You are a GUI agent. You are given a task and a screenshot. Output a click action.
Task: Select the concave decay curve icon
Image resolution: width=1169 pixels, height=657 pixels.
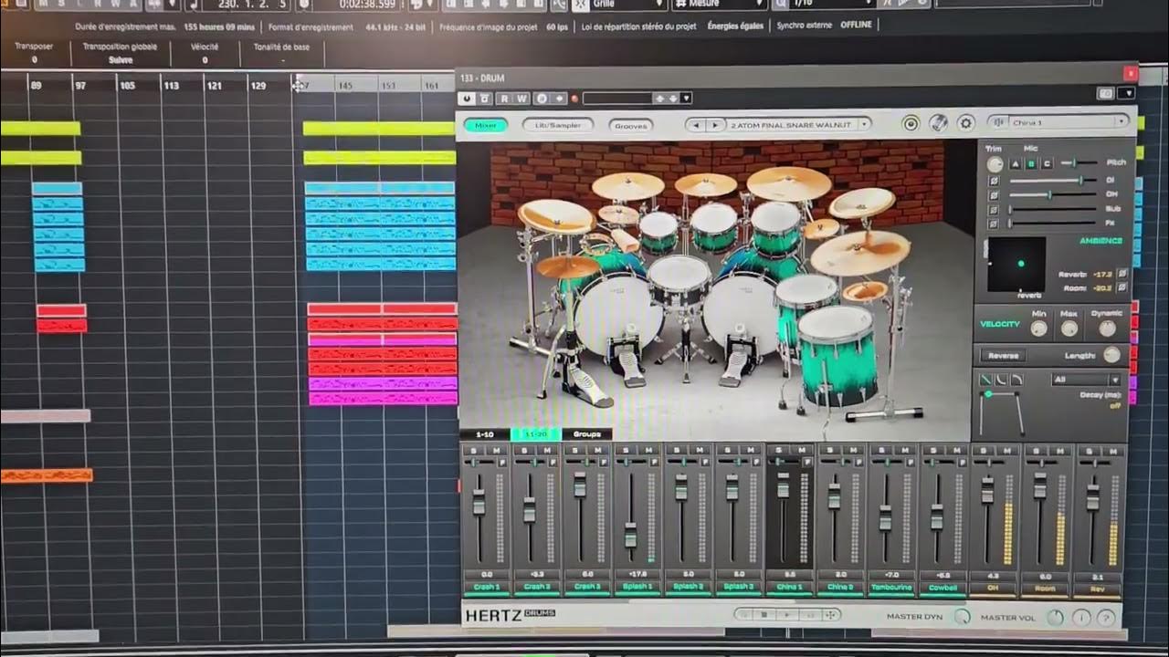(1002, 380)
